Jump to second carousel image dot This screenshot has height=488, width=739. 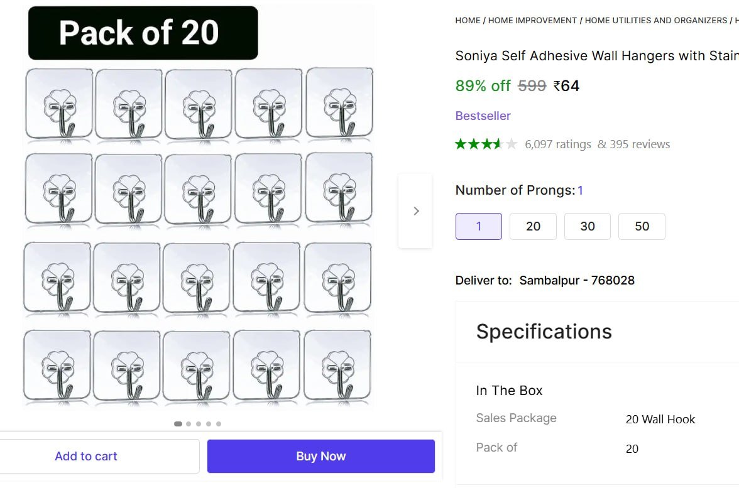point(189,424)
